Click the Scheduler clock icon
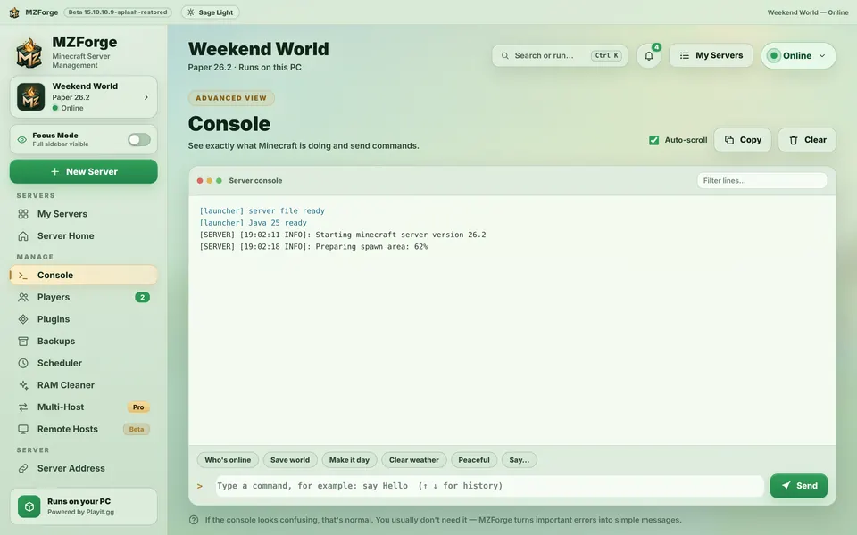The image size is (857, 535). (x=23, y=363)
